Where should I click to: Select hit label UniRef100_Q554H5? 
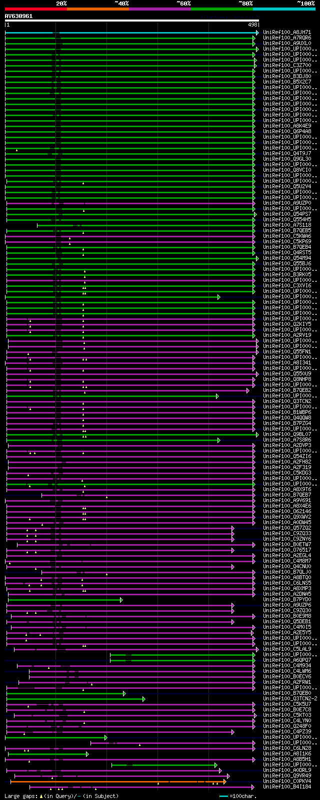(287, 220)
